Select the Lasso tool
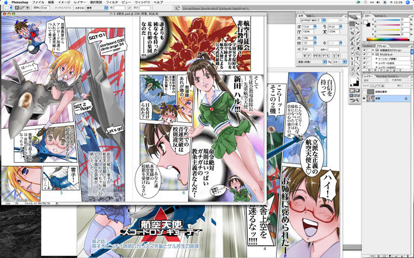This screenshot has width=414, height=258. click(x=352, y=28)
